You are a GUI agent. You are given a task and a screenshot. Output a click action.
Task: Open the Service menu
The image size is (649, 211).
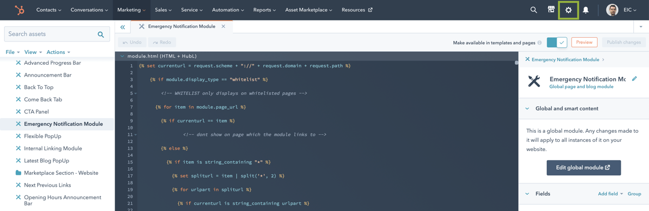[191, 10]
